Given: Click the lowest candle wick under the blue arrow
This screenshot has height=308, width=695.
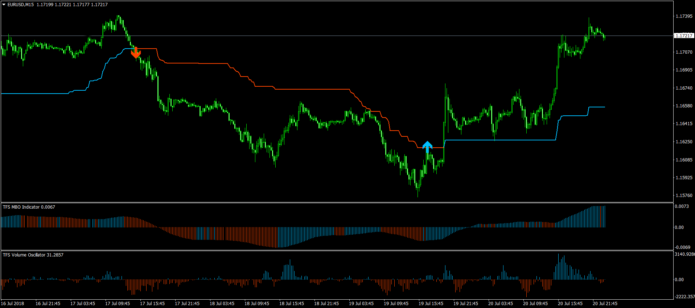Looking at the screenshot, I should (418, 194).
